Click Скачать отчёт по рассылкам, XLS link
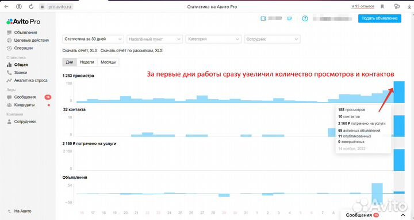Viewport: 414px width, 220px height. (132, 50)
